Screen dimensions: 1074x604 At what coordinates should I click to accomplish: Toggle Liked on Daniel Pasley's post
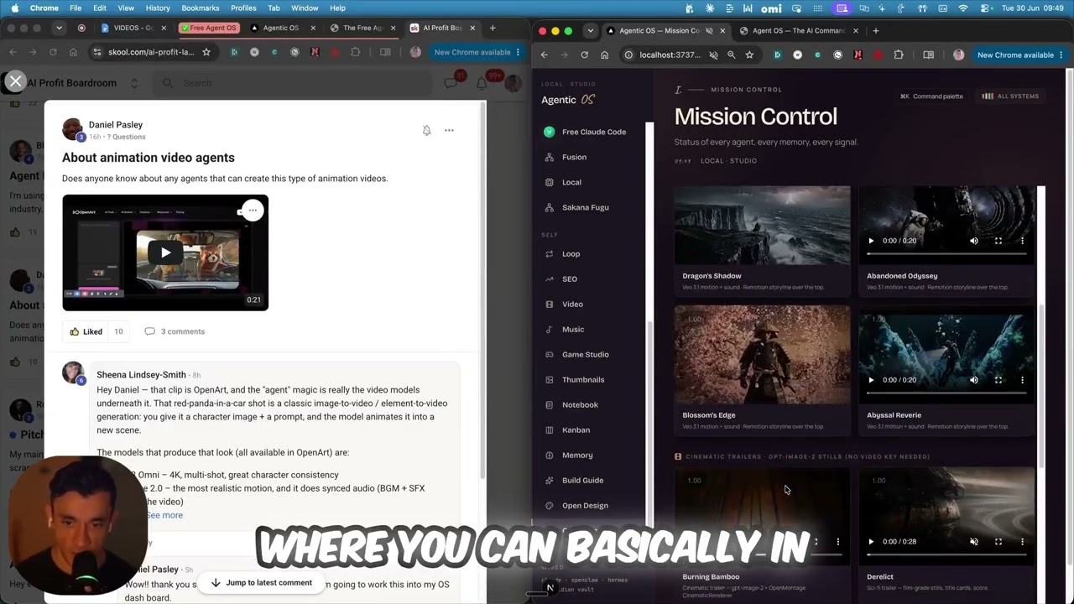[x=86, y=331]
